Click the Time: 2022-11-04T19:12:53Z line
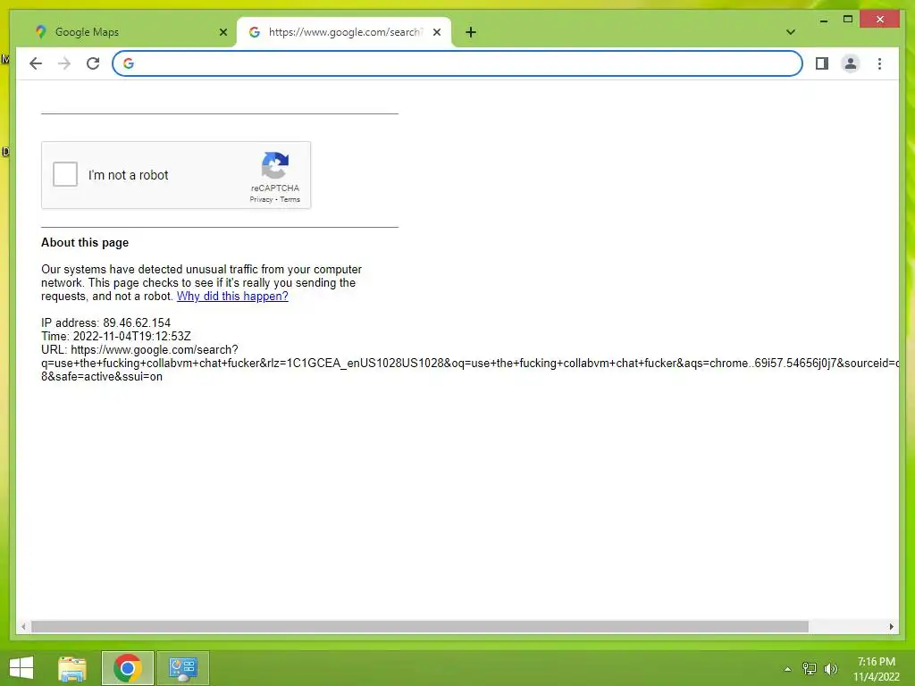The width and height of the screenshot is (915, 686). click(115, 337)
